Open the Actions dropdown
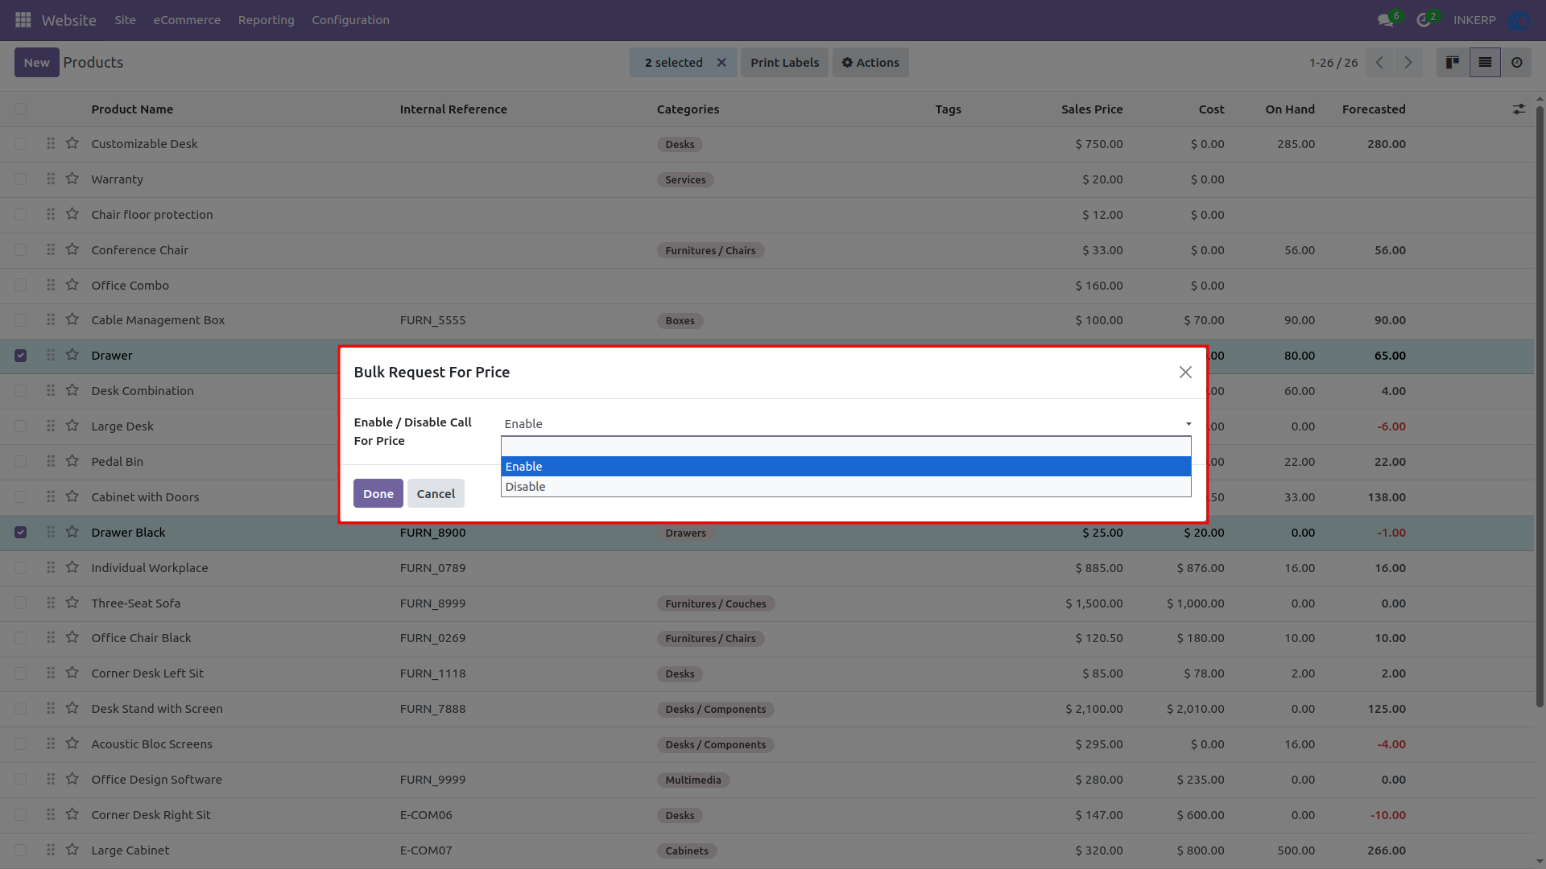This screenshot has width=1546, height=869. [870, 63]
